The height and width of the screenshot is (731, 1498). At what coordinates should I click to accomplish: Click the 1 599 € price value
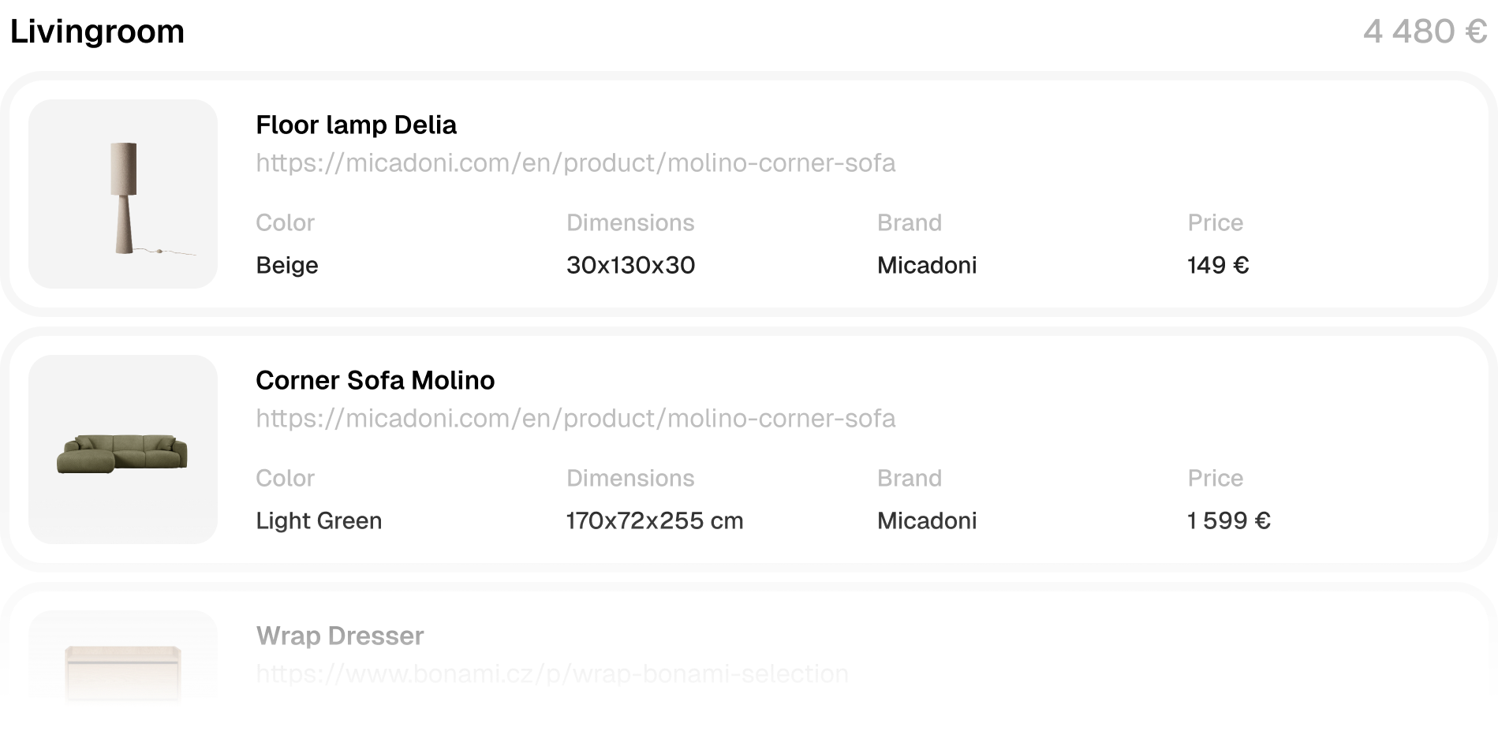(x=1229, y=520)
